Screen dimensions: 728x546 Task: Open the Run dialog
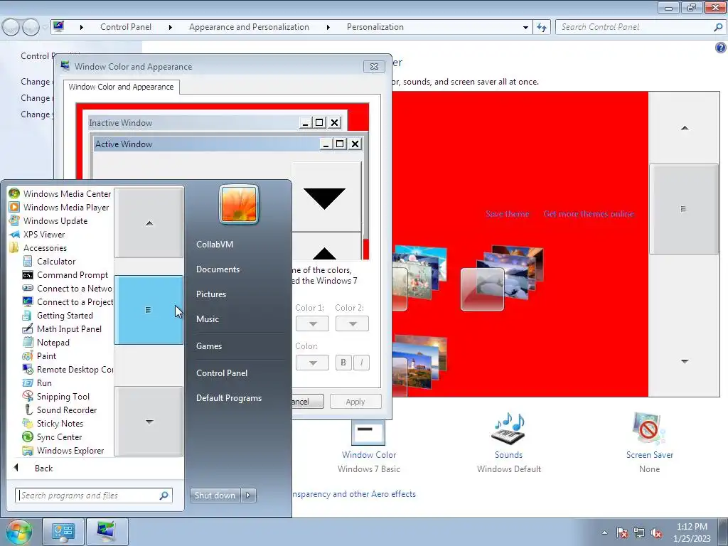coord(37,382)
